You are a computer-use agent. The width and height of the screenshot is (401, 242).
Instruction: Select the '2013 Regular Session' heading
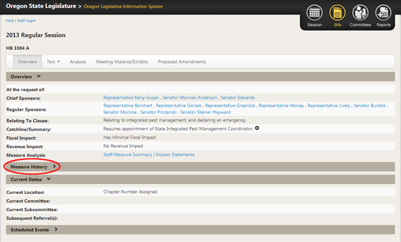36,35
